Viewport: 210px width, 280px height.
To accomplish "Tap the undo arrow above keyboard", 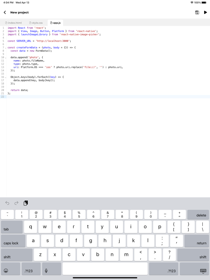I will pyautogui.click(x=7, y=203).
